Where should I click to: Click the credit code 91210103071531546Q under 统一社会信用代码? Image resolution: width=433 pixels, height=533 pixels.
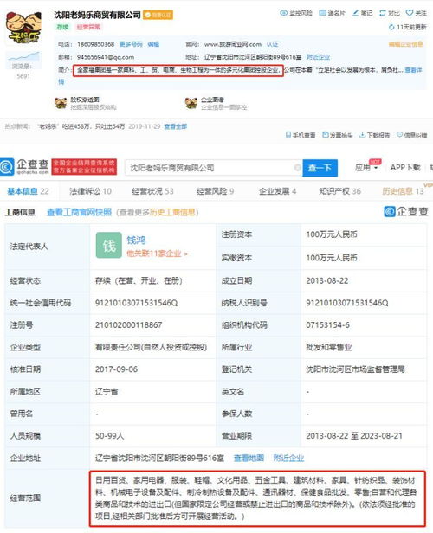tap(136, 303)
